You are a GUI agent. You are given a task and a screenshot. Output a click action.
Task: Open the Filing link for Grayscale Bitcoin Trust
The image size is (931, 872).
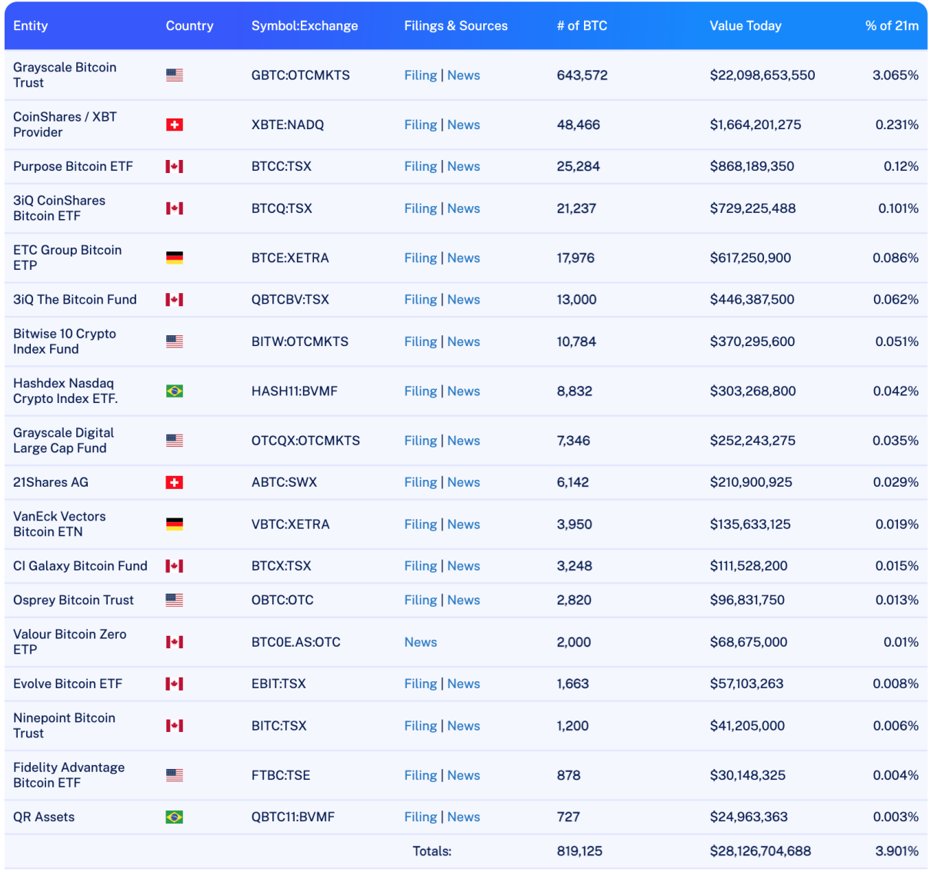pos(420,75)
